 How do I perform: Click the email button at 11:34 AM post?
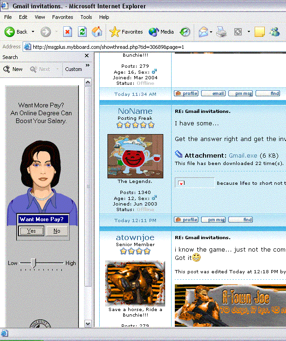point(213,94)
